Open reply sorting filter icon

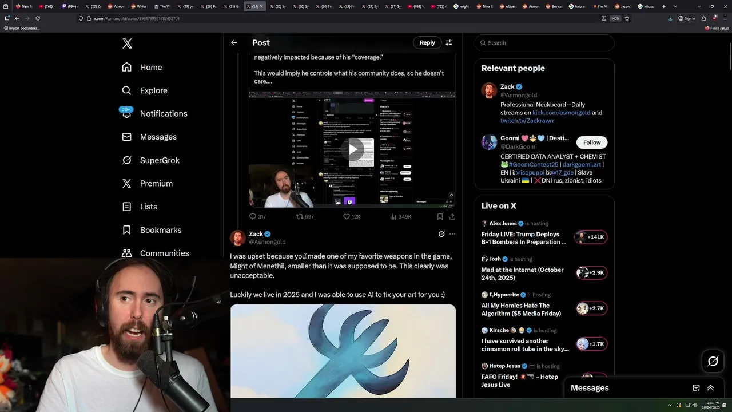[x=449, y=42]
